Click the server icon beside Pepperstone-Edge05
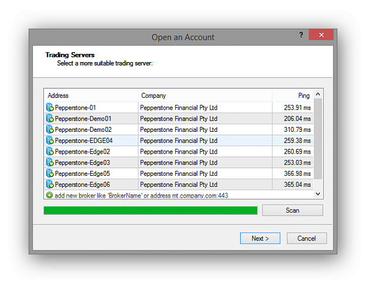 [50, 173]
